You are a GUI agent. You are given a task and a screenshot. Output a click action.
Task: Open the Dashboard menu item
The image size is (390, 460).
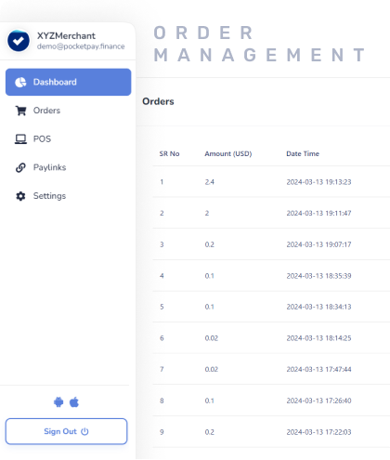click(x=69, y=82)
